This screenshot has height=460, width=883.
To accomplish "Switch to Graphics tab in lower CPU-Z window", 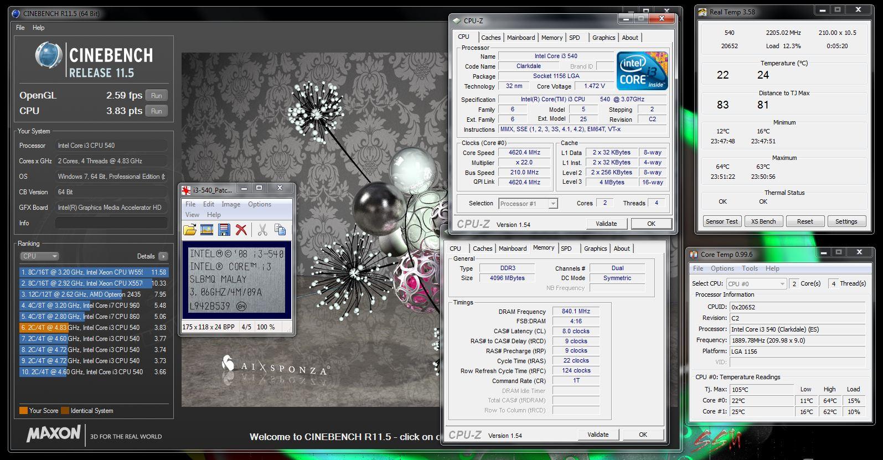I will click(595, 249).
